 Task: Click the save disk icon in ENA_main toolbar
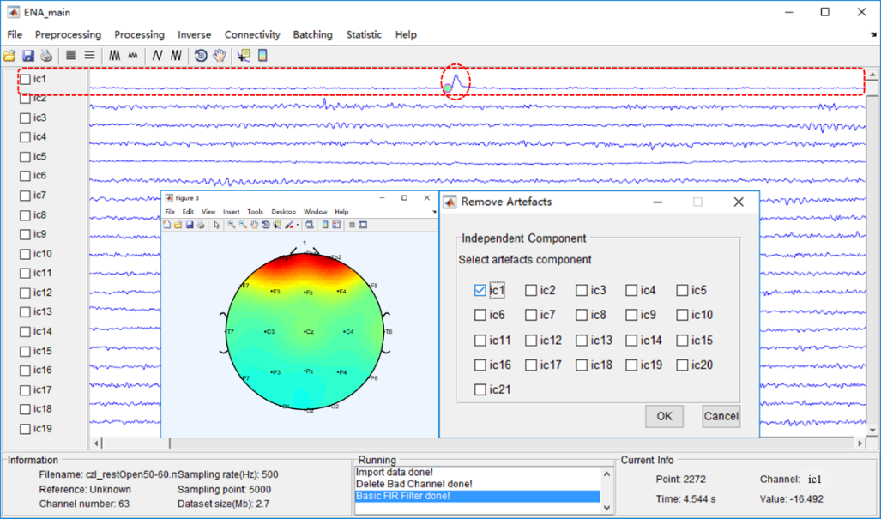(27, 56)
